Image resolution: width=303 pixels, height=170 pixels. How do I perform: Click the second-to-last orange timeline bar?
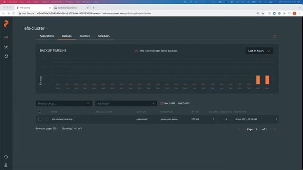point(258,80)
